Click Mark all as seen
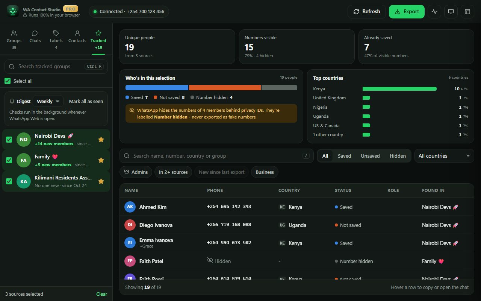 point(86,101)
